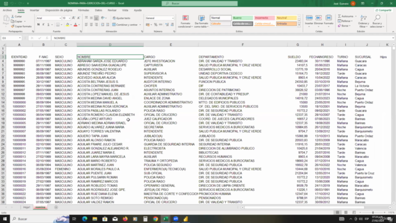Switch to Disposición de página tab
The width and height of the screenshot is (396, 223).
coord(59,11)
